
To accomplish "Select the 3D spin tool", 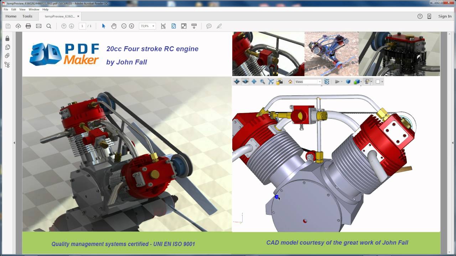I will click(245, 81).
